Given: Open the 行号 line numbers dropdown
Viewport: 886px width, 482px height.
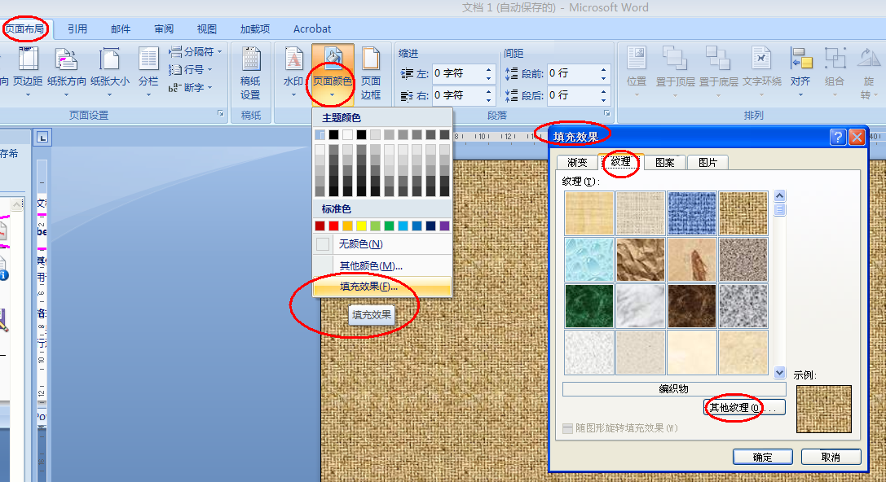Looking at the screenshot, I should 191,69.
